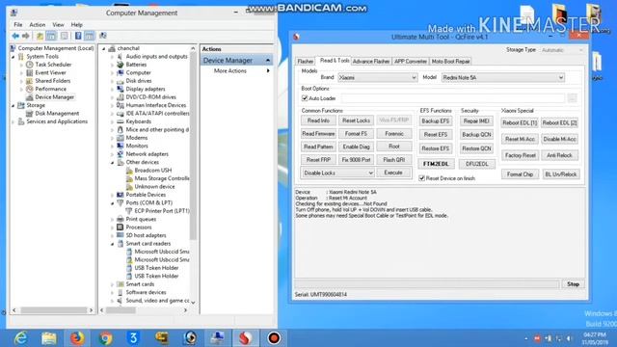Screen dimensions: 617x347
Task: Toggle Reset Device on finish checkbox
Action: pyautogui.click(x=422, y=178)
